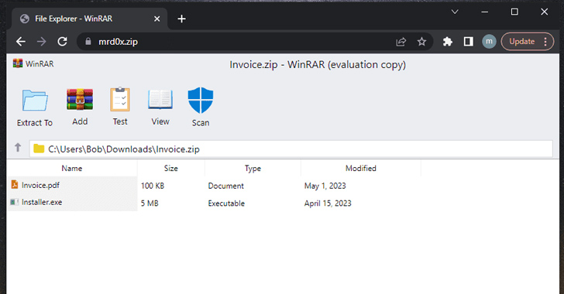Screen dimensions: 564x294
Task: Start the Scan shield tool
Action: pos(201,100)
